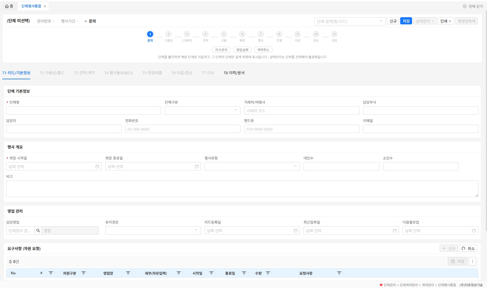This screenshot has height=288, width=487.
Task: Click filter icon on 세부(자유입력) column
Action: pos(179,273)
